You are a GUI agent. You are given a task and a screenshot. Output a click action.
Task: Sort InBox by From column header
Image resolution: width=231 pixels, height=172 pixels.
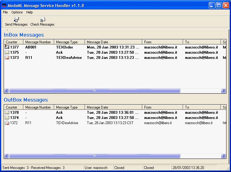coord(162,42)
